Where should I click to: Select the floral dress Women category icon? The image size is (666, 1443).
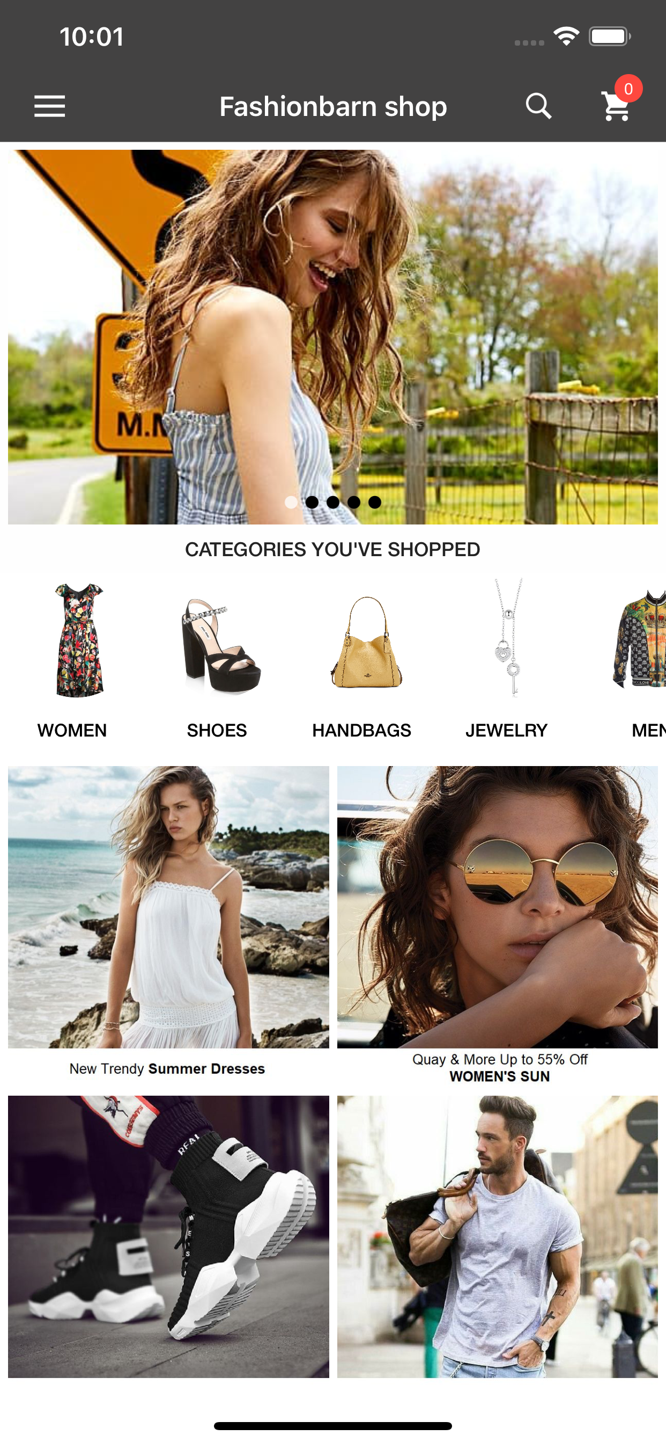pyautogui.click(x=79, y=639)
